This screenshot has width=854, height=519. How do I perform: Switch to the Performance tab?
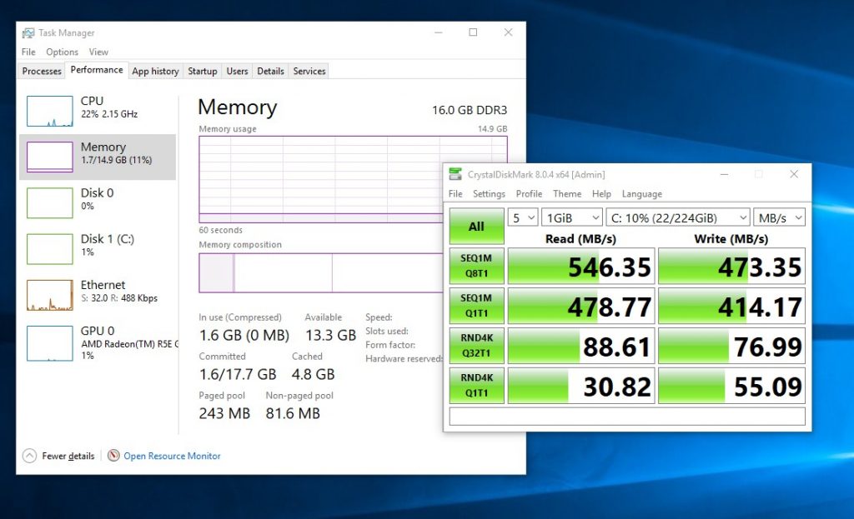[97, 70]
